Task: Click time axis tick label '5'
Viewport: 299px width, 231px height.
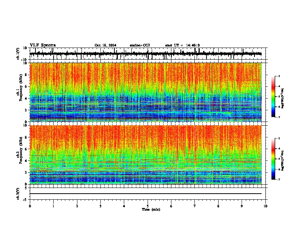Action: pyautogui.click(x=148, y=206)
